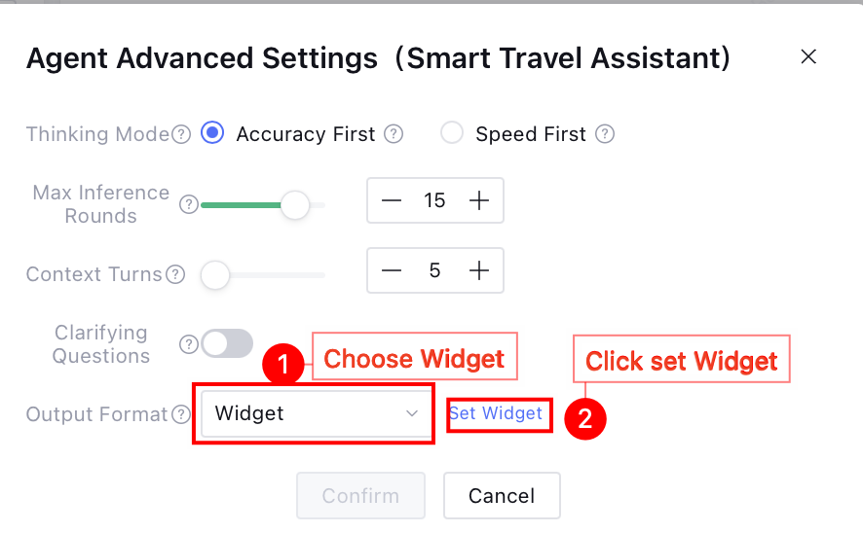Click the Context Turns value field
This screenshot has height=533, width=863.
(434, 270)
